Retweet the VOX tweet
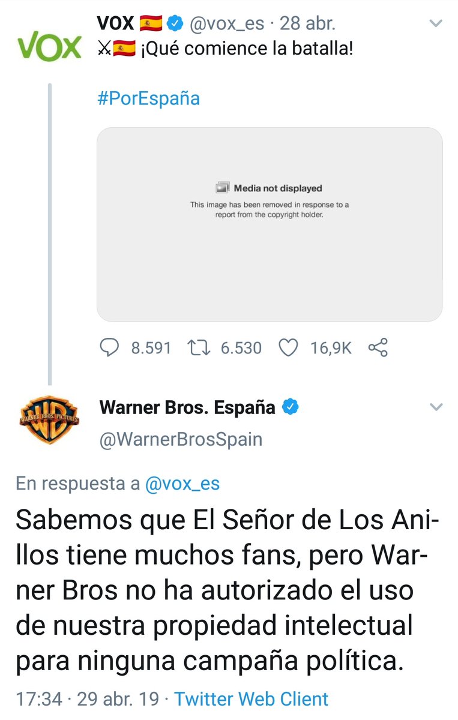 [x=199, y=347]
